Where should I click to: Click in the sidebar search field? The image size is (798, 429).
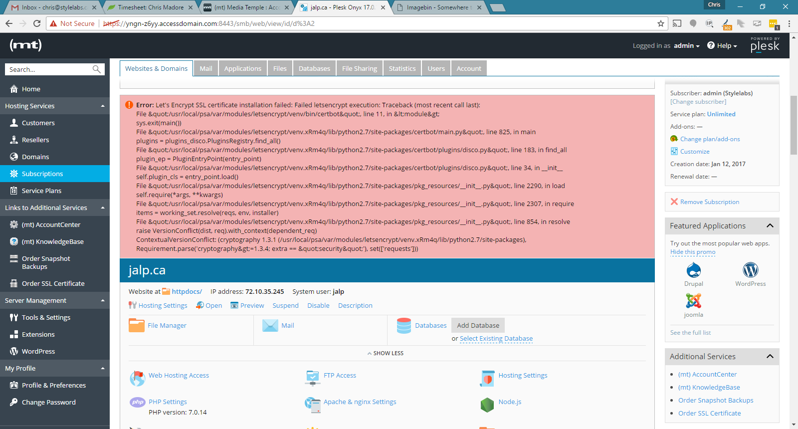[x=49, y=69]
